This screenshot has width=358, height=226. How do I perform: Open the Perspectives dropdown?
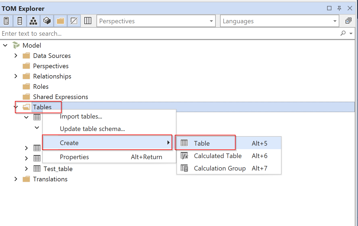click(211, 21)
